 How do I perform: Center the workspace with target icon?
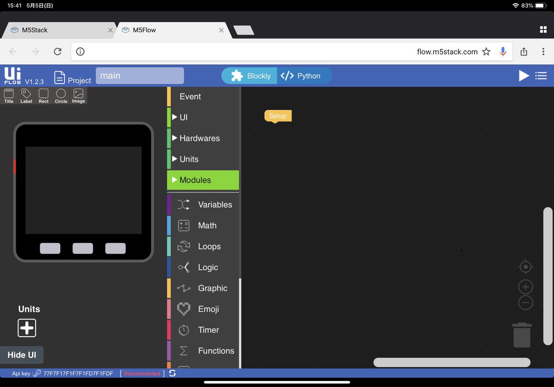click(x=525, y=267)
